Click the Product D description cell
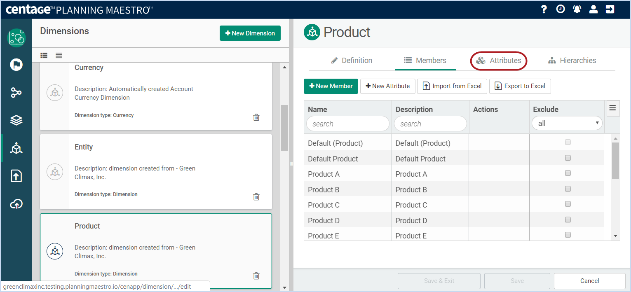631x292 pixels. point(430,221)
